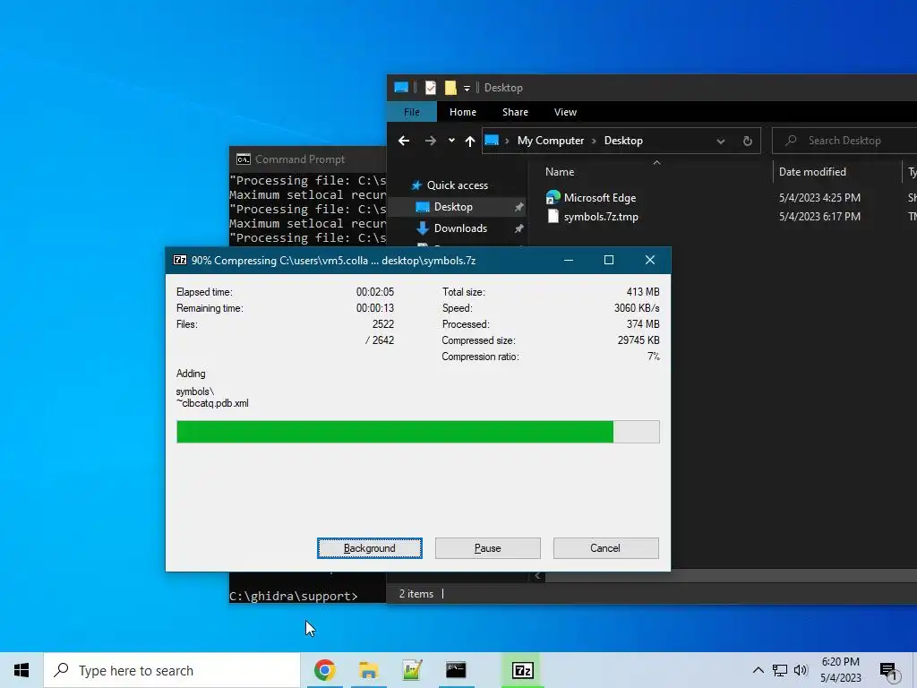Refresh the Desktop folder view
This screenshot has height=688, width=917.
pos(748,141)
